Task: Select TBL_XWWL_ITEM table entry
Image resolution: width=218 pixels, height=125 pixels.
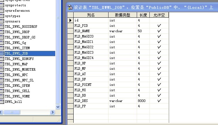Action: tap(17, 48)
